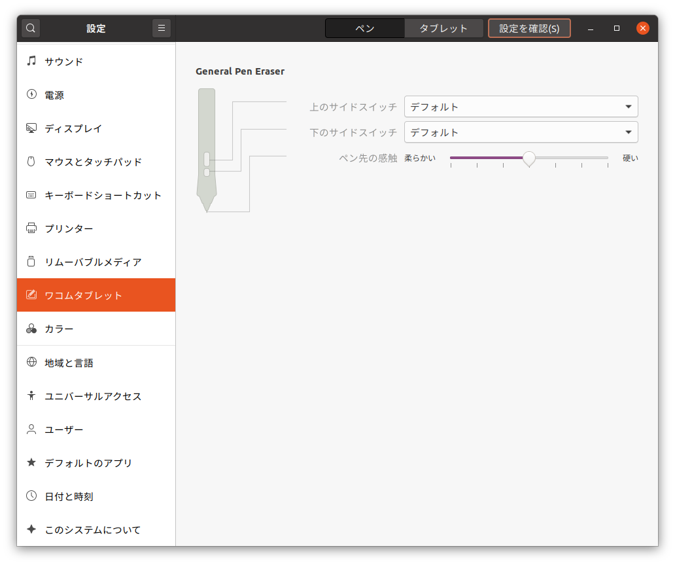Screen dimensions: 675x565
Task: Switch to the タブレット tab
Action: (443, 28)
